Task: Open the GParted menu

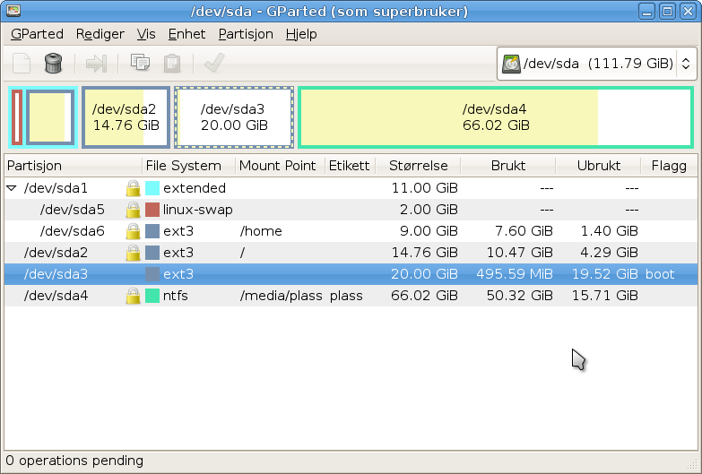Action: coord(37,34)
